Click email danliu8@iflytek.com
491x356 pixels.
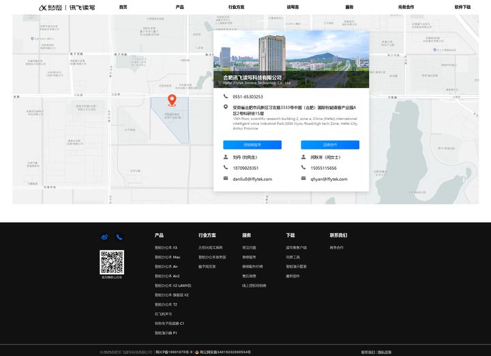point(252,179)
